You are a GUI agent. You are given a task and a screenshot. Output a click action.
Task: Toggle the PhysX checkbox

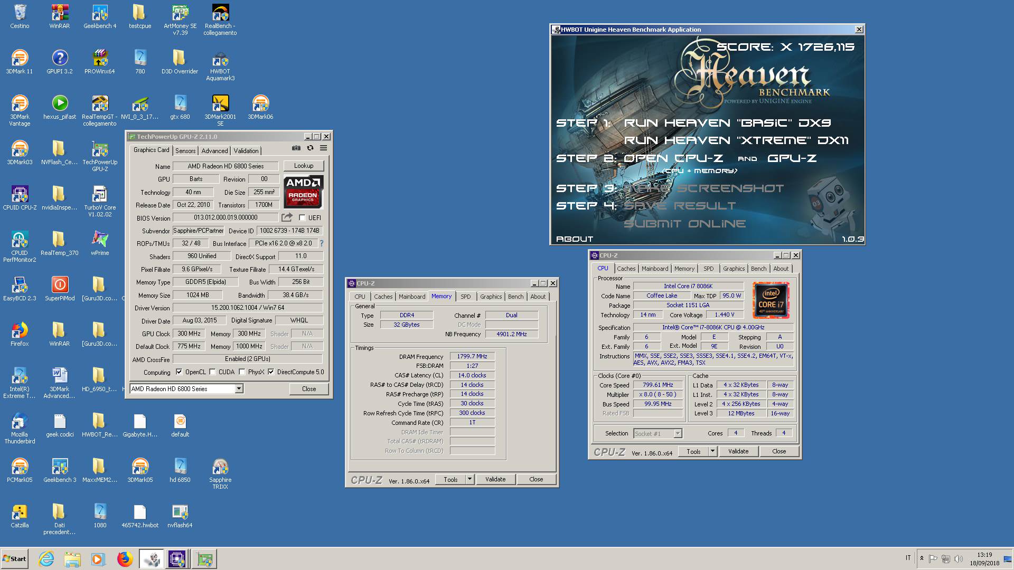point(242,372)
